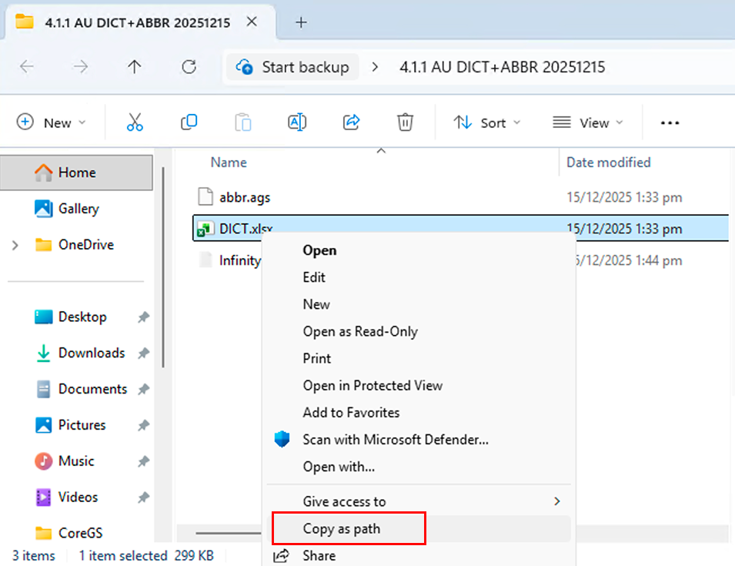The height and width of the screenshot is (566, 735).
Task: Click the DICT.xlsx Excel file icon
Action: pyautogui.click(x=205, y=229)
